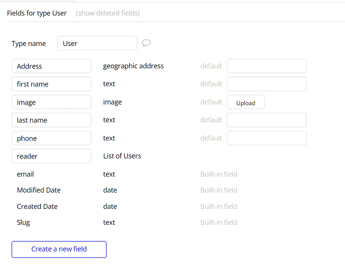The image size is (345, 267).
Task: Click the geographic address type label
Action: 133,66
